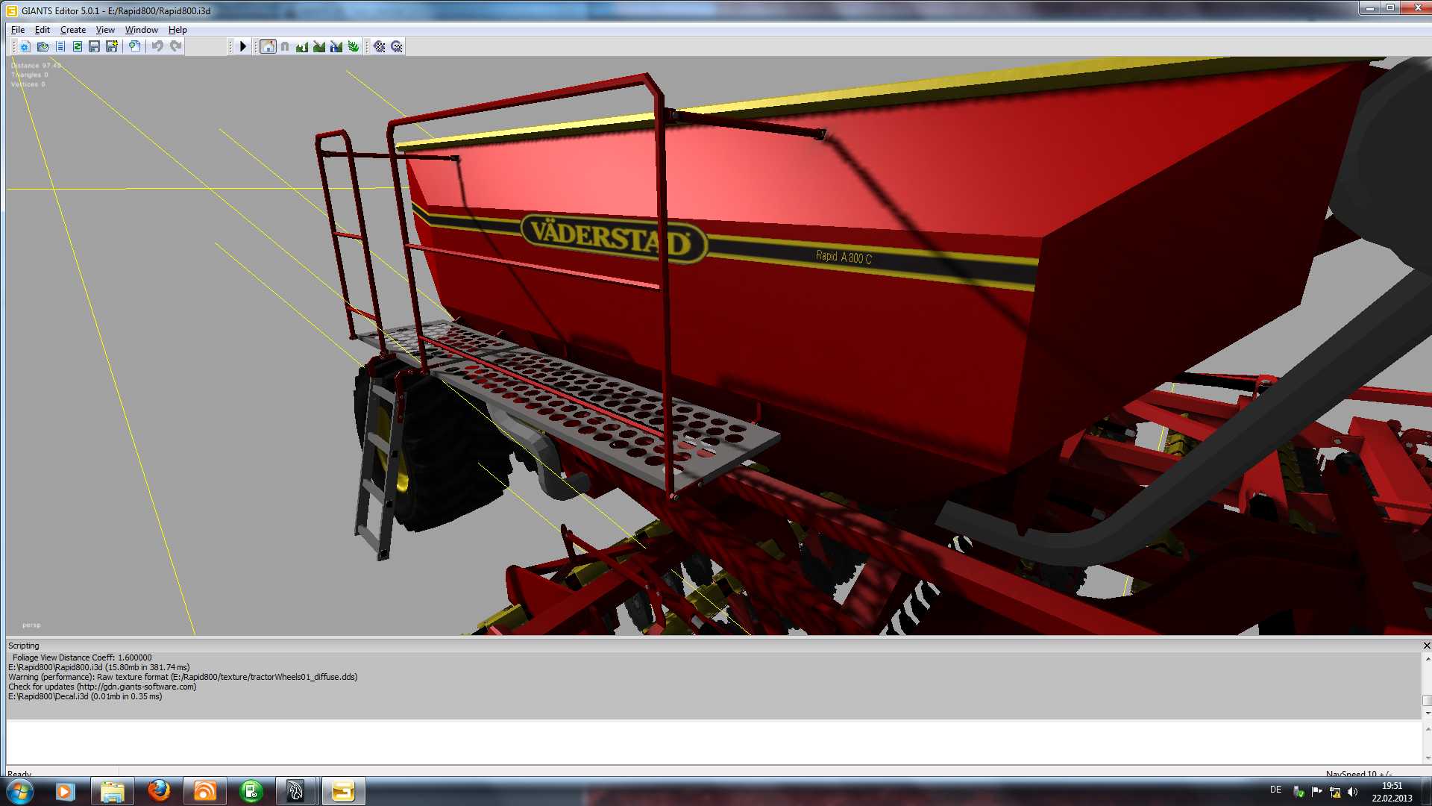This screenshot has height=806, width=1432.
Task: Select the terrain tool with blue marker
Action: [336, 46]
